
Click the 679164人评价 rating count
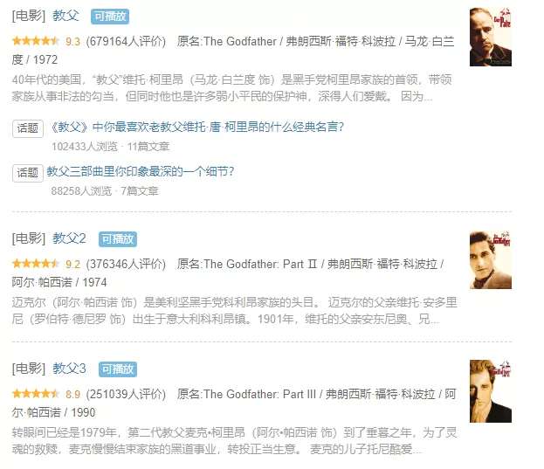126,41
